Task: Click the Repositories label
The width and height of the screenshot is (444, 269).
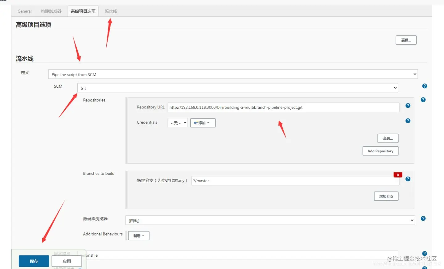Action: [x=94, y=100]
